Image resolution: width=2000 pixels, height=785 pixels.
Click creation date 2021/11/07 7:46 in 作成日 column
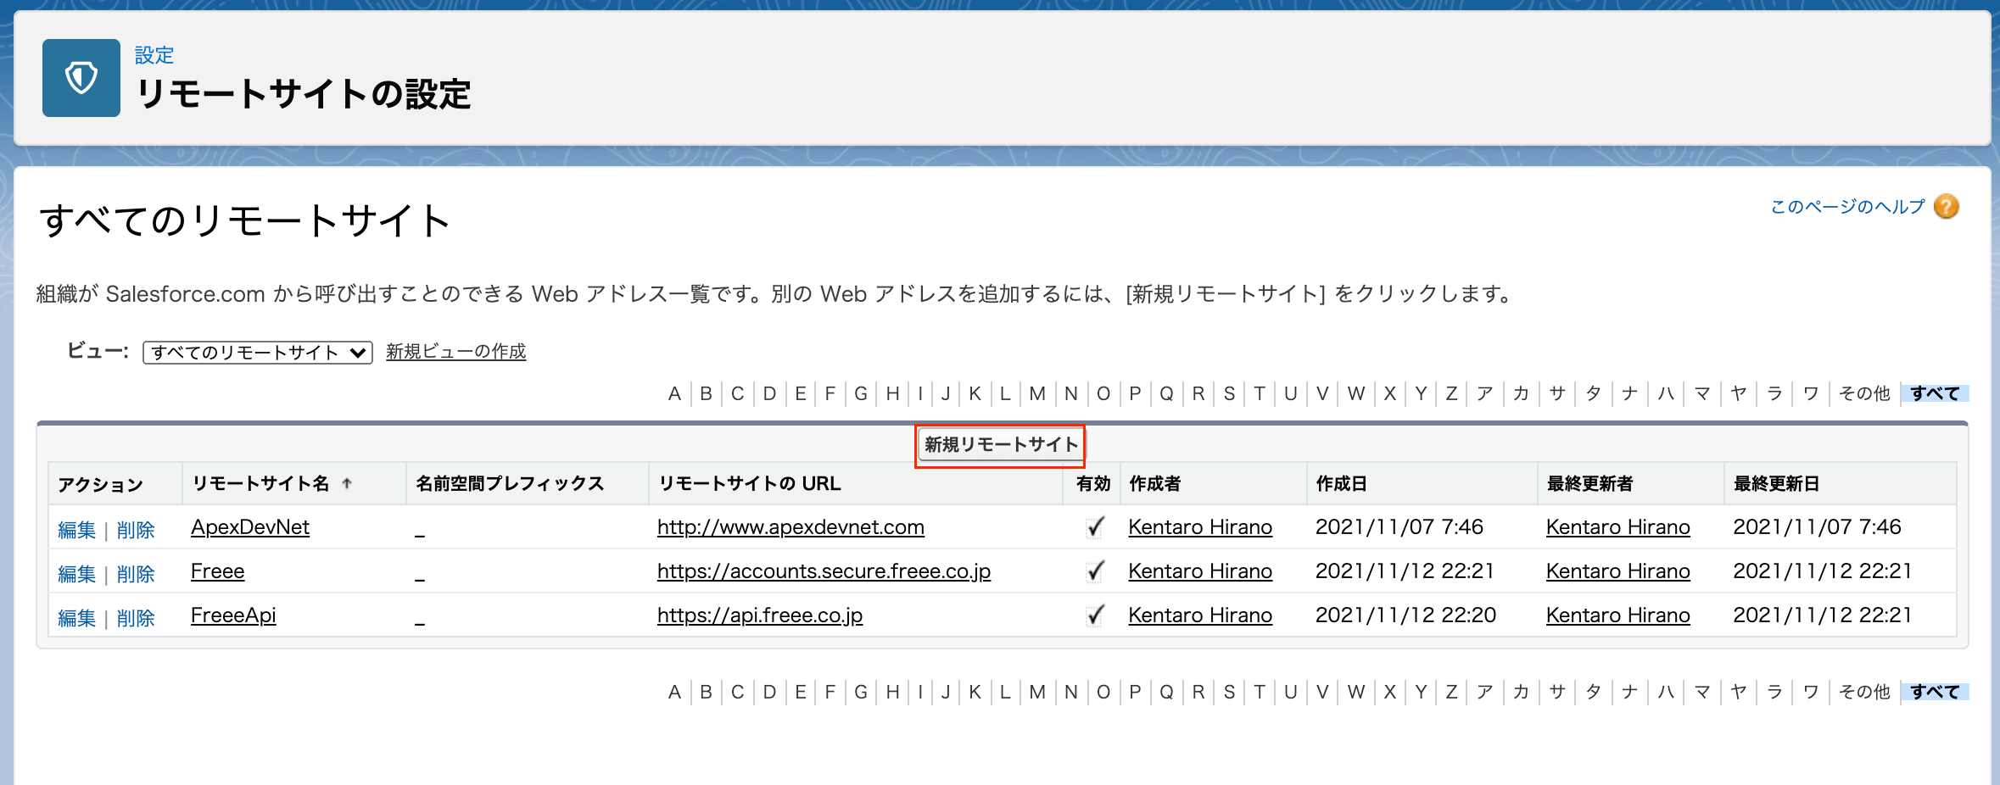(1399, 527)
